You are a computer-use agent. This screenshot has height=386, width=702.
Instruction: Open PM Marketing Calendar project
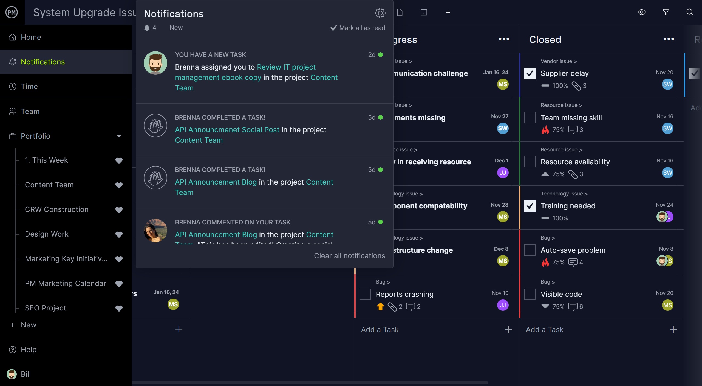coord(65,283)
